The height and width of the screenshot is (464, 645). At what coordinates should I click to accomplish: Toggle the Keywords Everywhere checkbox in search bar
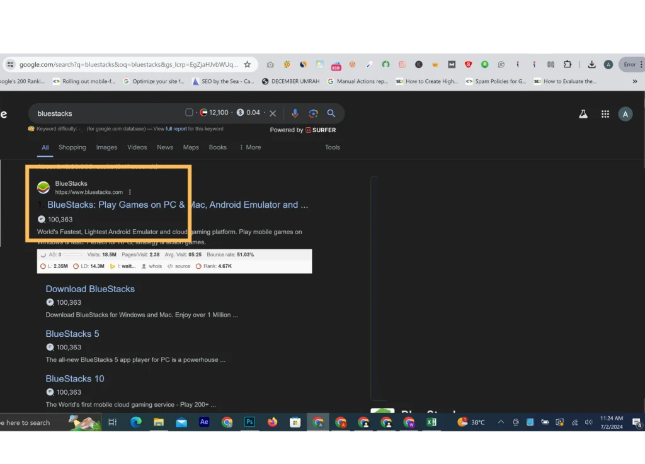click(189, 113)
